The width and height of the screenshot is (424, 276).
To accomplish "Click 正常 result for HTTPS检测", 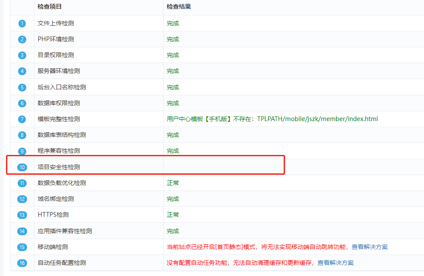I will 173,215.
